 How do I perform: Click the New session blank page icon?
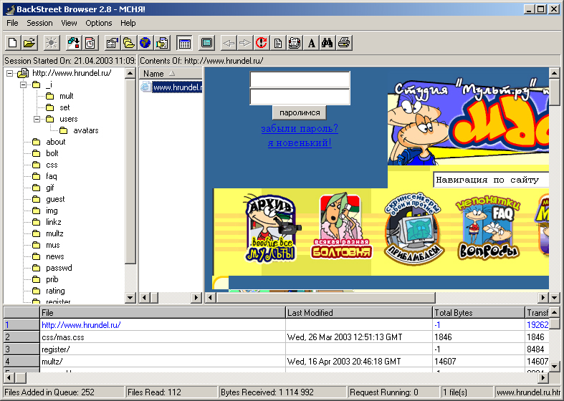pos(13,43)
